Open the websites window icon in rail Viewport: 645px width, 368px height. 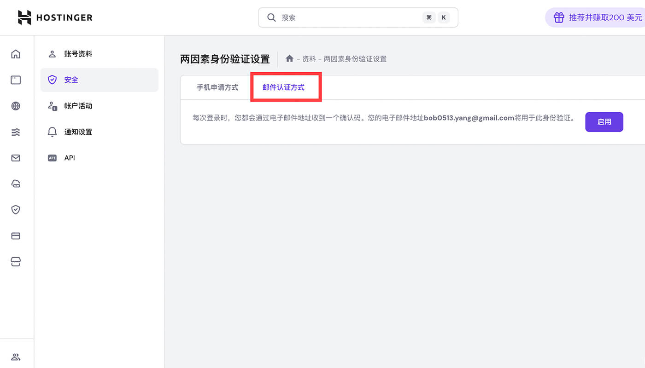tap(16, 80)
